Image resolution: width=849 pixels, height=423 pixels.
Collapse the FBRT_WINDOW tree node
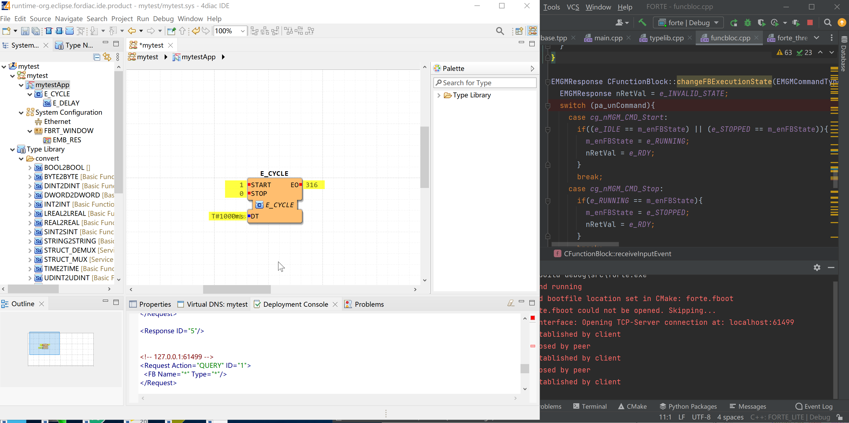30,131
